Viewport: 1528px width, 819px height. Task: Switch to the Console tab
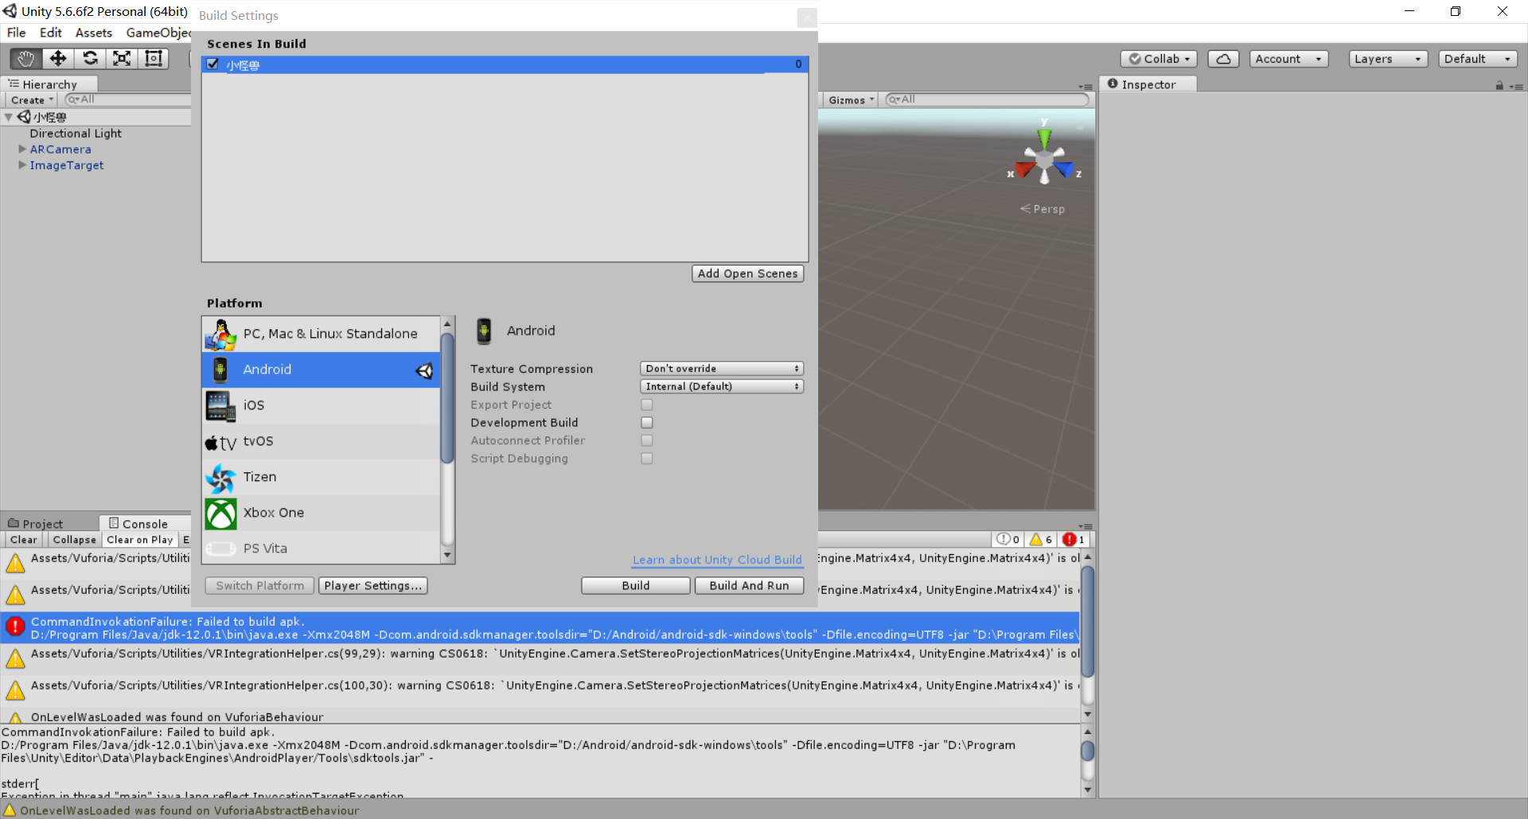145,523
